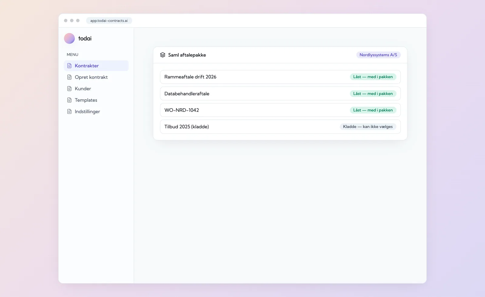485x297 pixels.
Task: Click the app.todai-contracts.ai address bar
Action: pos(109,21)
